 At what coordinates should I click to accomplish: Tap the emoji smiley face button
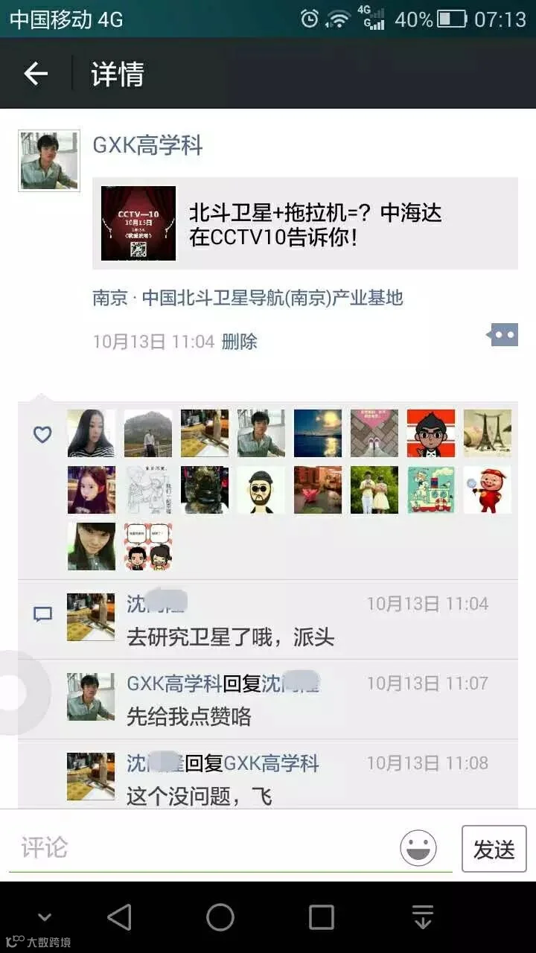pyautogui.click(x=418, y=847)
